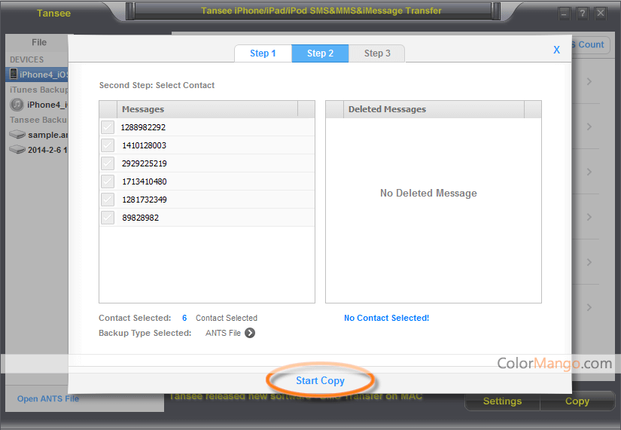Switch to the Step 1 tab

[x=263, y=53]
